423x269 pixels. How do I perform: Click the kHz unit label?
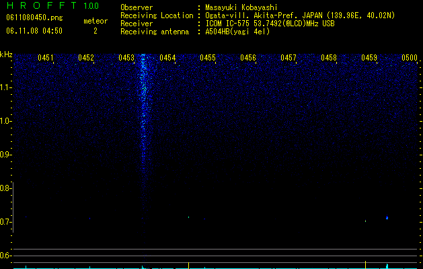(x=6, y=54)
